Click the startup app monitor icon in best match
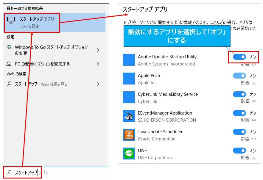The height and width of the screenshot is (180, 263). pyautogui.click(x=11, y=21)
